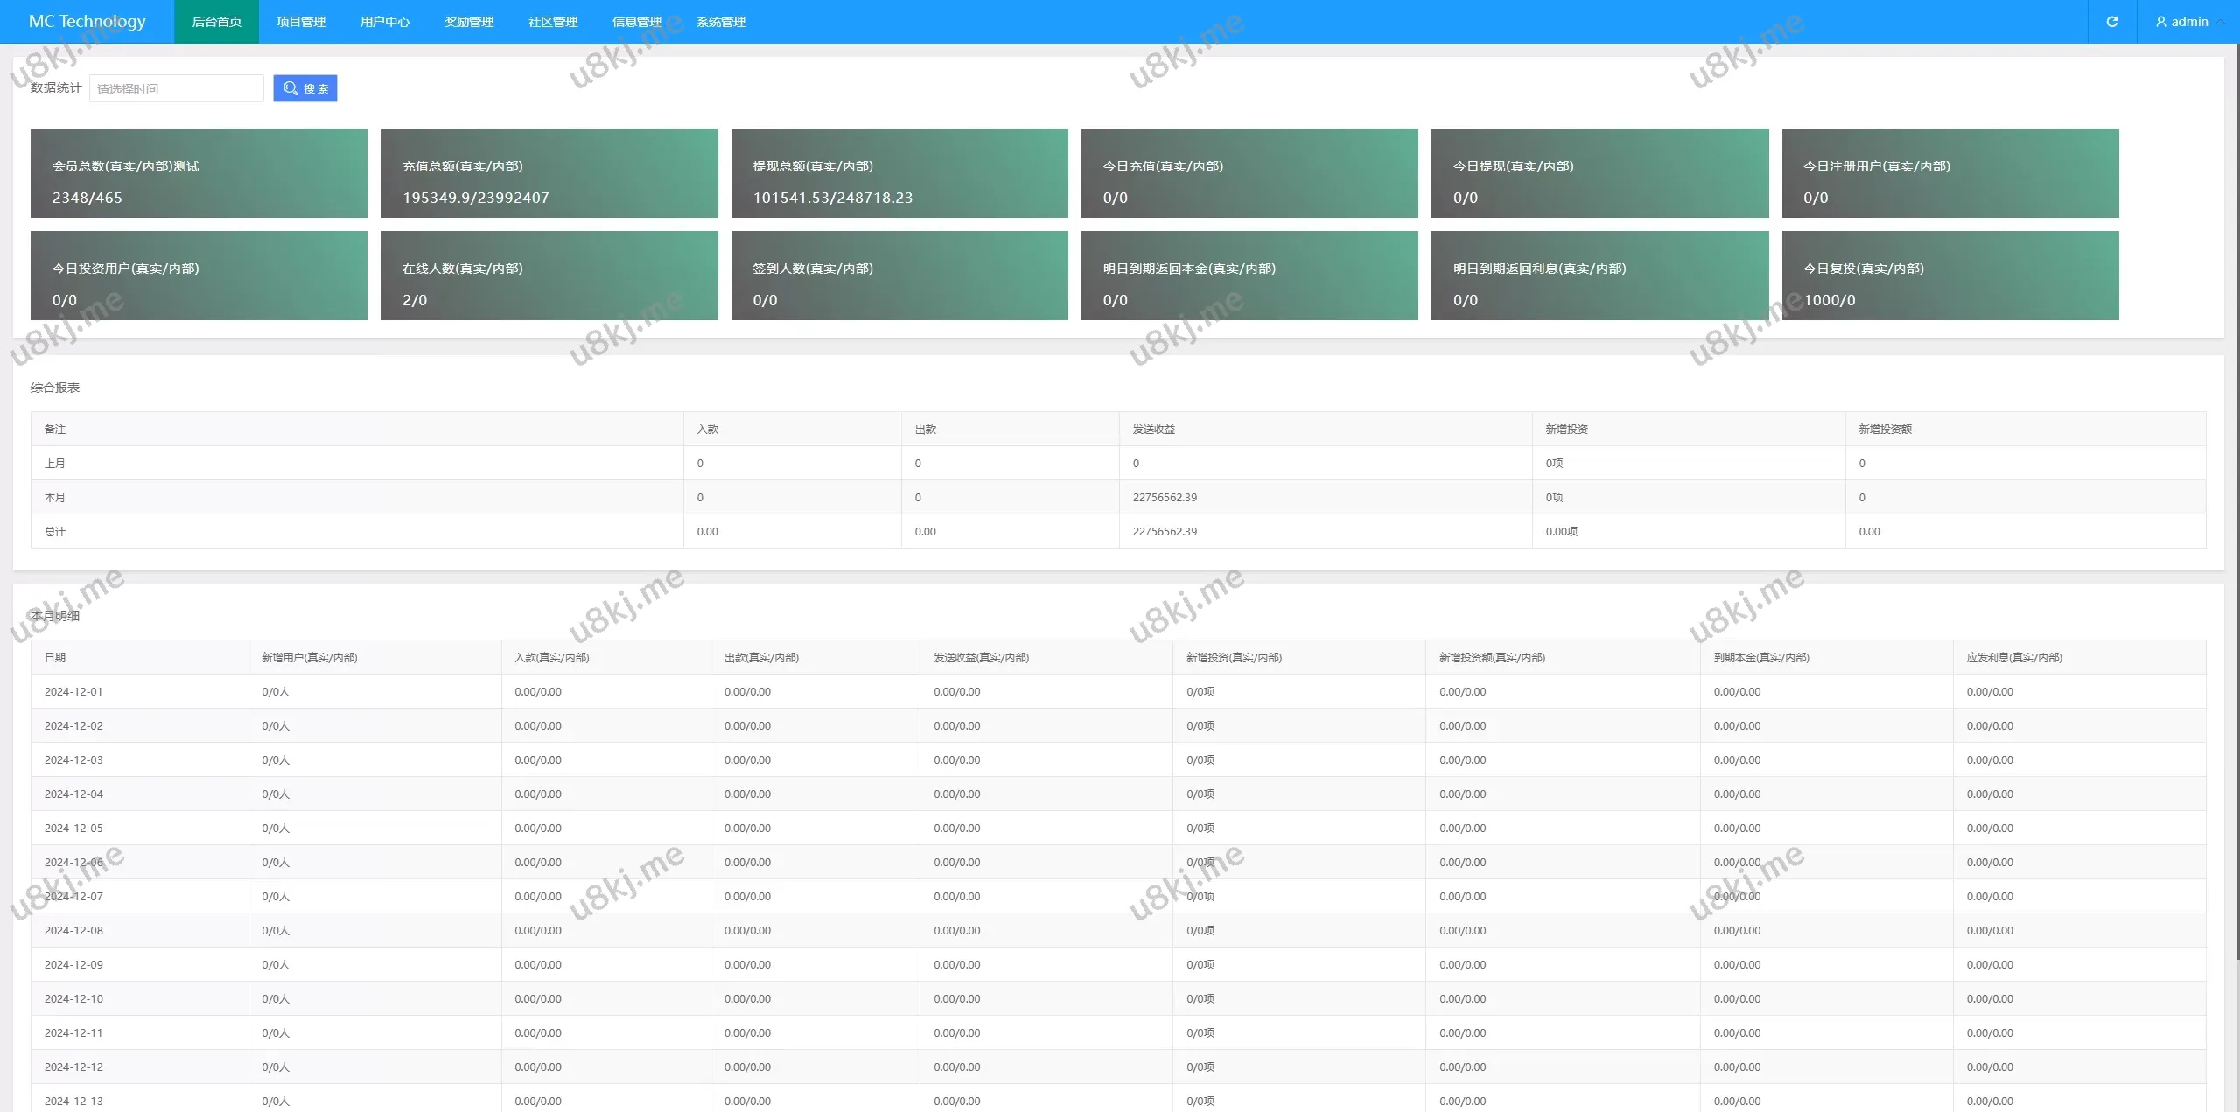Click the refresh icon in header
The width and height of the screenshot is (2240, 1112).
[x=2111, y=22]
